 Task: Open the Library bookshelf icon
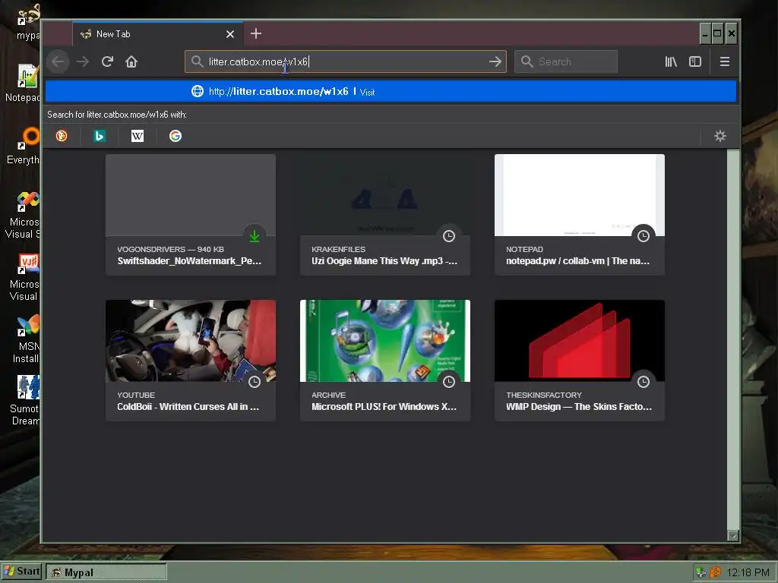coord(671,61)
